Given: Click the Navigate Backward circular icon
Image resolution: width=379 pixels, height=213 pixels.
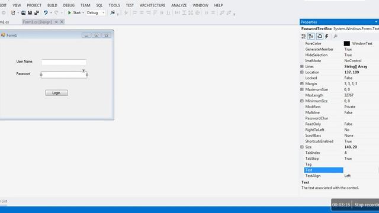Looking at the screenshot, I should click(4, 13).
